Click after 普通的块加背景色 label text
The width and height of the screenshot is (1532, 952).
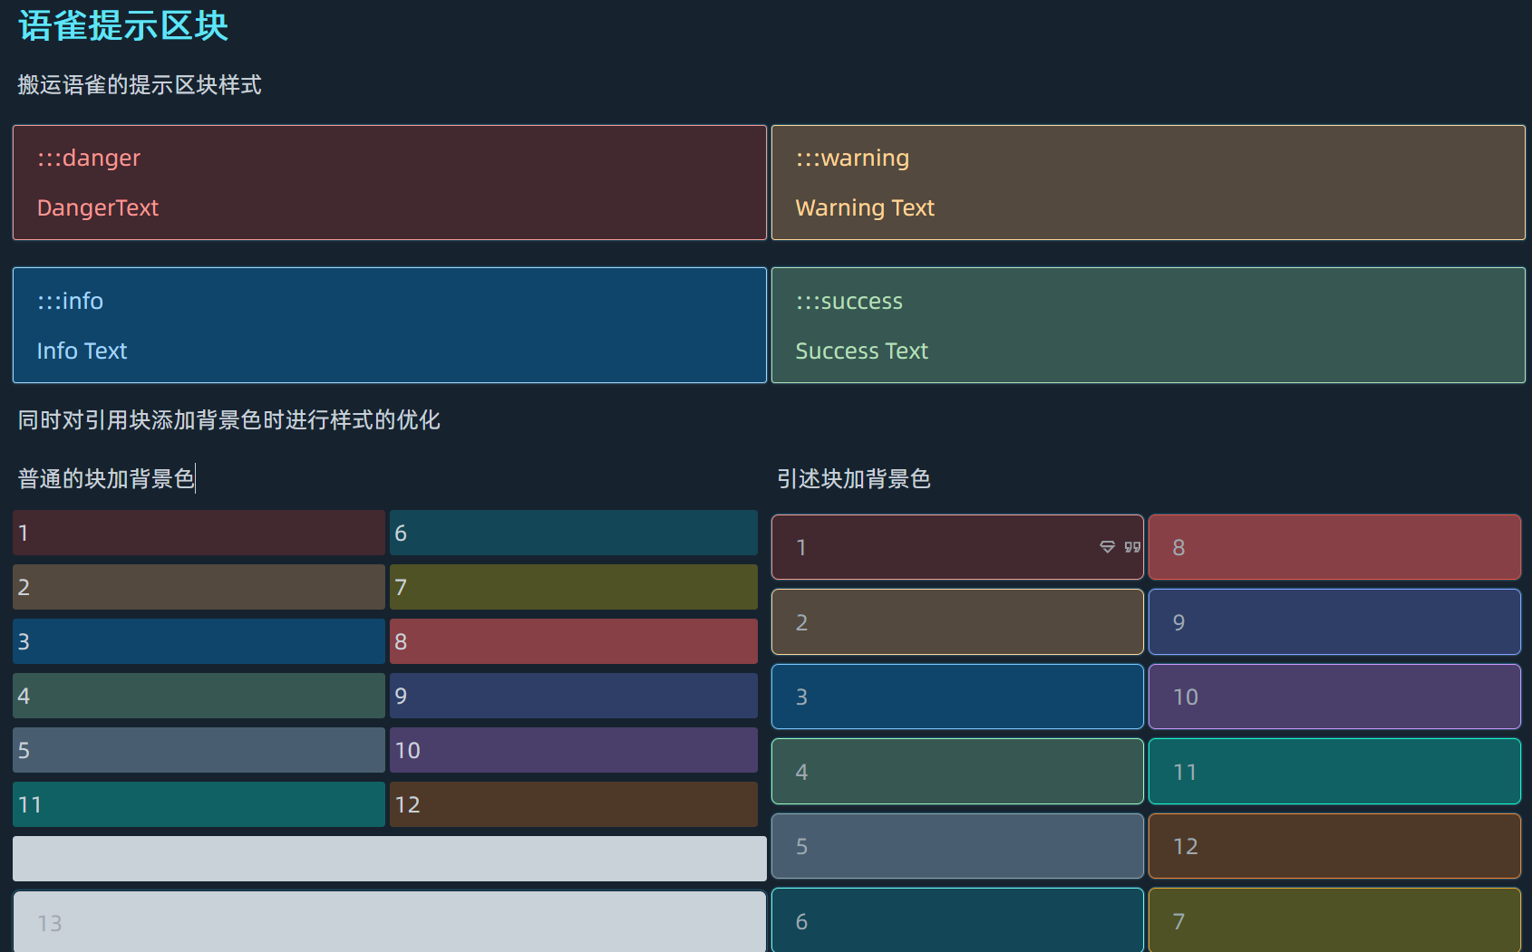(x=195, y=479)
